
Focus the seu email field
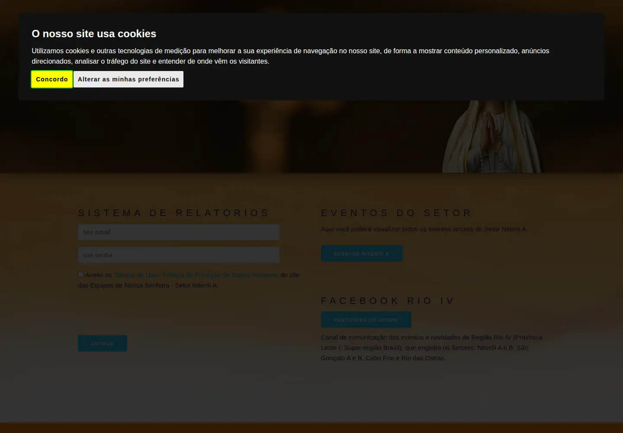click(179, 232)
